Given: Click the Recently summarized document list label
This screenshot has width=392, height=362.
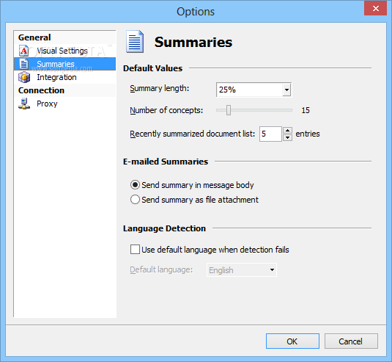Looking at the screenshot, I should [192, 134].
